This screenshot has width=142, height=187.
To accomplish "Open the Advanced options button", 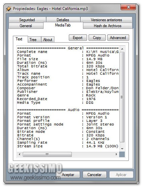I will [118, 38].
